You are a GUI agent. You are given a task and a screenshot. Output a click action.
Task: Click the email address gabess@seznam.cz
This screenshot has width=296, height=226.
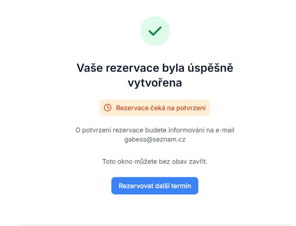155,139
